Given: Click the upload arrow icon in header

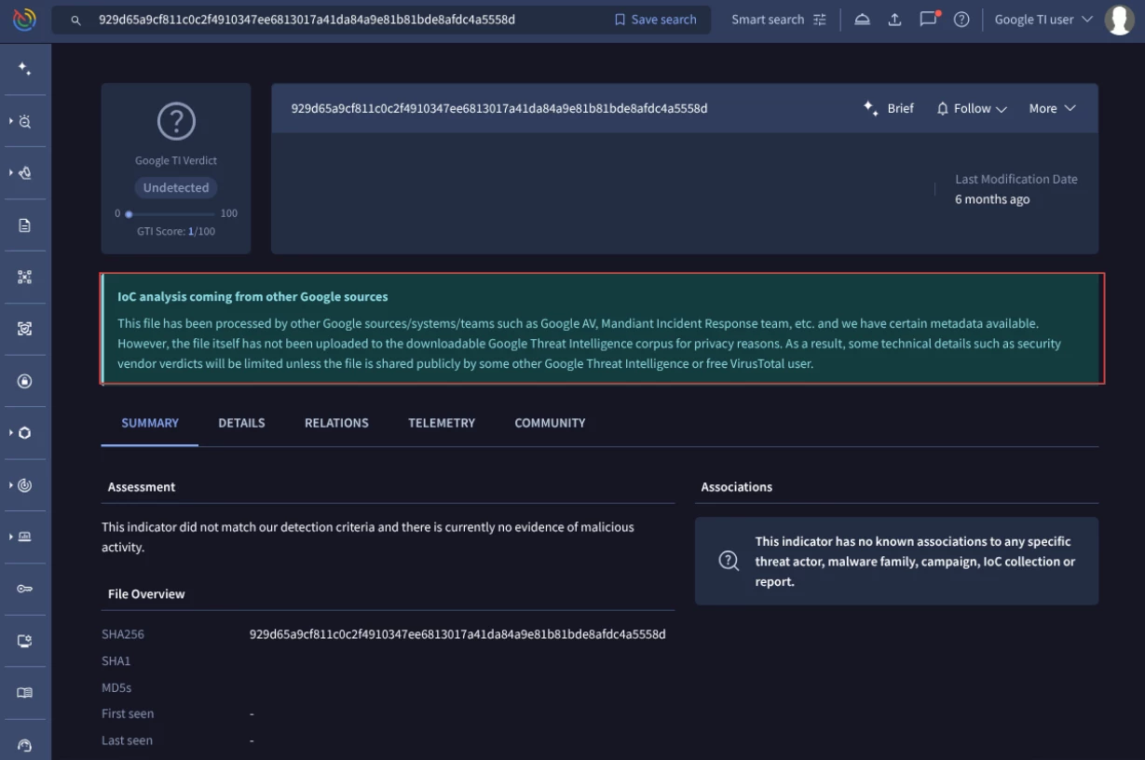Looking at the screenshot, I should pyautogui.click(x=895, y=20).
